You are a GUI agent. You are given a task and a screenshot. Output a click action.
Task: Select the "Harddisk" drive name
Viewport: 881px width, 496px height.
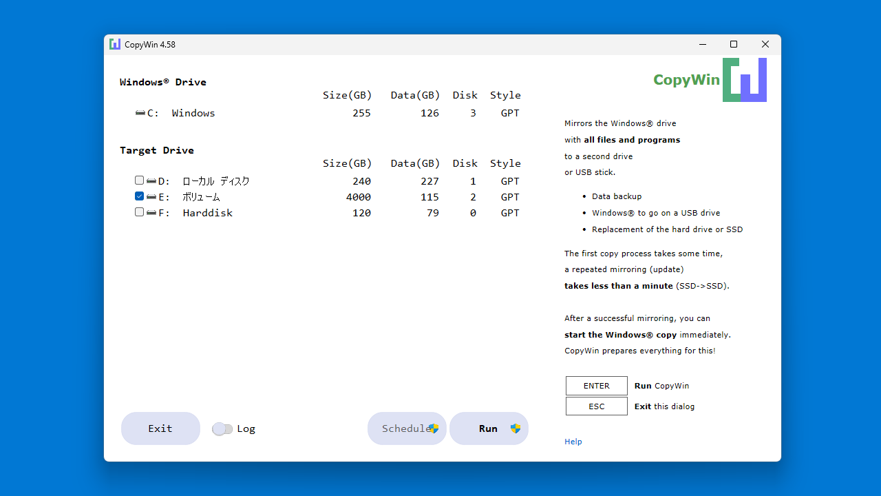click(x=208, y=213)
